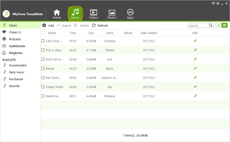Edit the Don't let m... song info
The image size is (230, 142).
pos(195,59)
